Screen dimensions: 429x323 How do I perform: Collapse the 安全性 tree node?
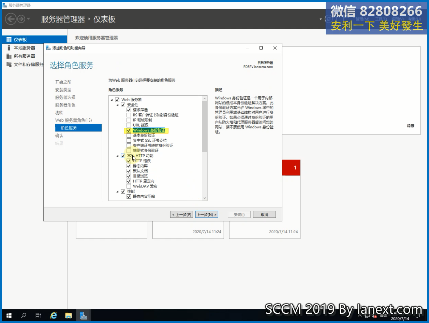118,105
